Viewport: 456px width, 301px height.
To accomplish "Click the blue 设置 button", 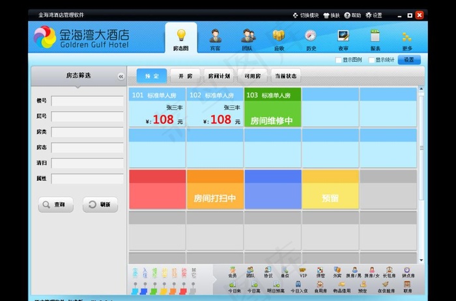I will point(409,60).
